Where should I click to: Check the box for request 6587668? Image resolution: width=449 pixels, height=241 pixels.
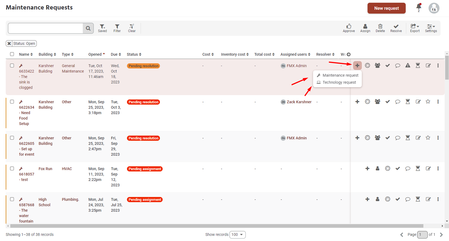click(x=12, y=199)
